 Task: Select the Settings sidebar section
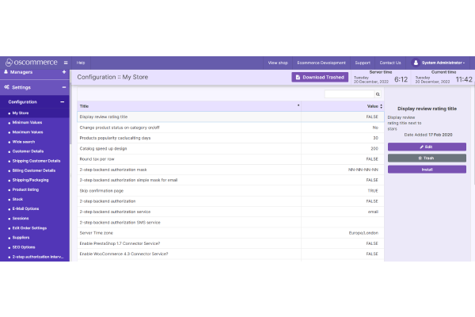[21, 87]
